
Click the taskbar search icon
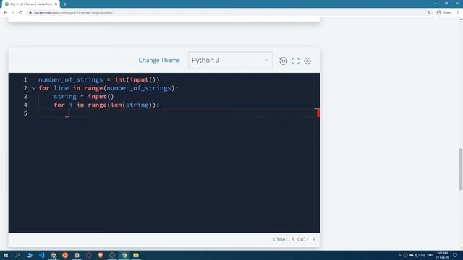pyautogui.click(x=17, y=255)
